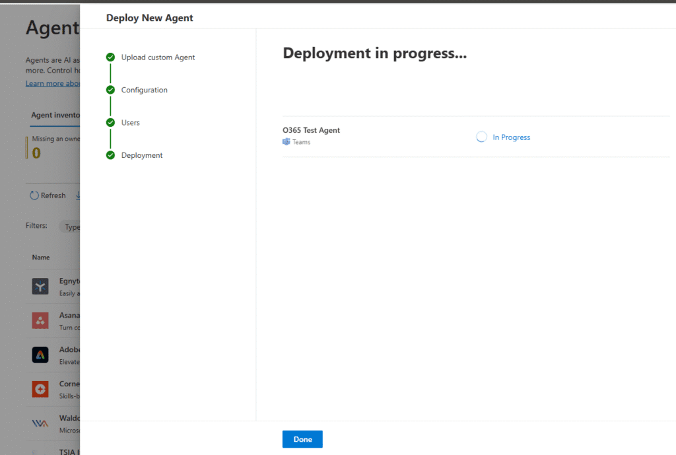Click the Teams icon under O365 Test Agent
This screenshot has height=455, width=676.
(x=287, y=142)
